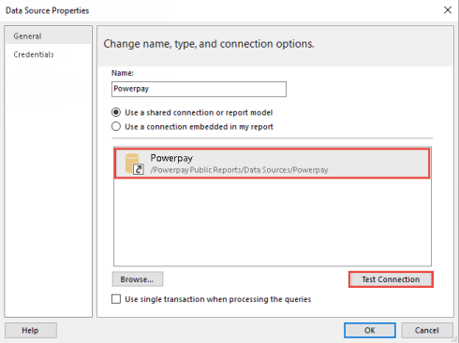Close the Data Source Properties window
The height and width of the screenshot is (343, 459).
click(448, 10)
